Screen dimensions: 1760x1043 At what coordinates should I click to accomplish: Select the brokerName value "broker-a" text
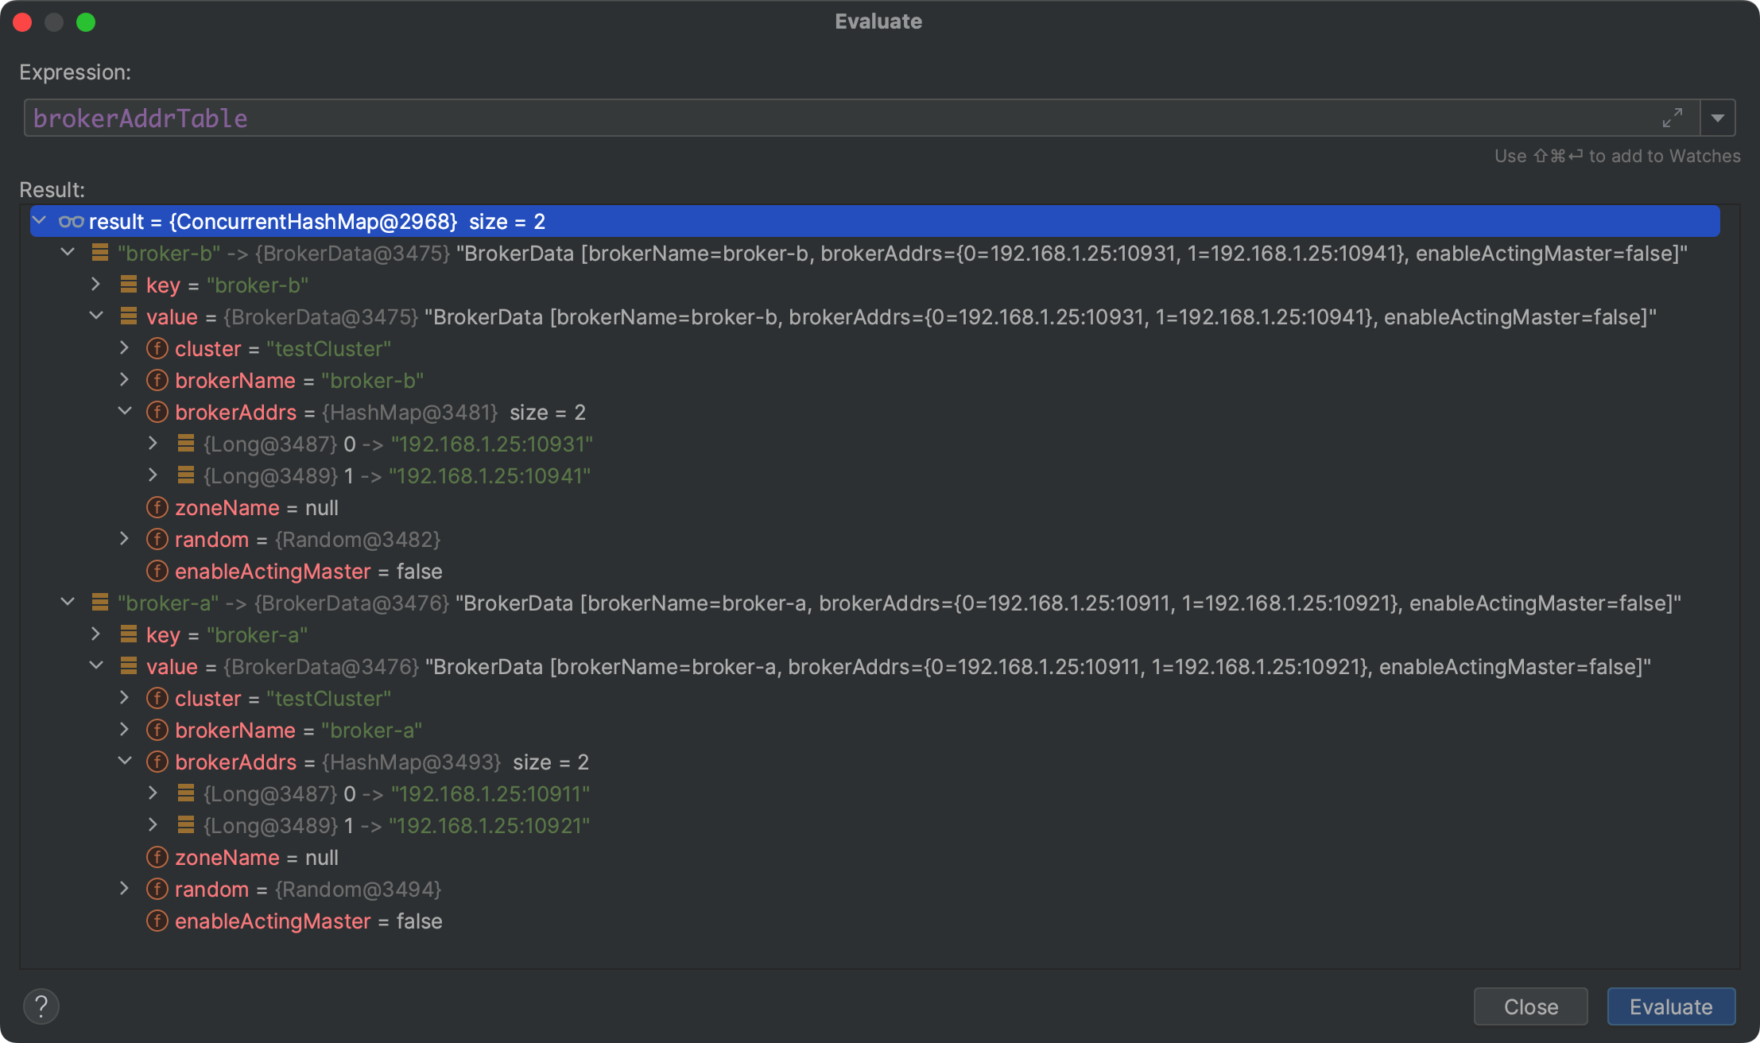[x=371, y=731]
